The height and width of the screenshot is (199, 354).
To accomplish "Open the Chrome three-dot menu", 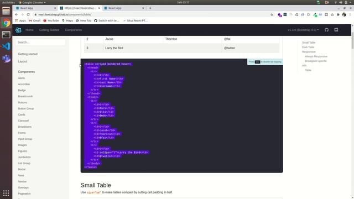I will [350, 14].
